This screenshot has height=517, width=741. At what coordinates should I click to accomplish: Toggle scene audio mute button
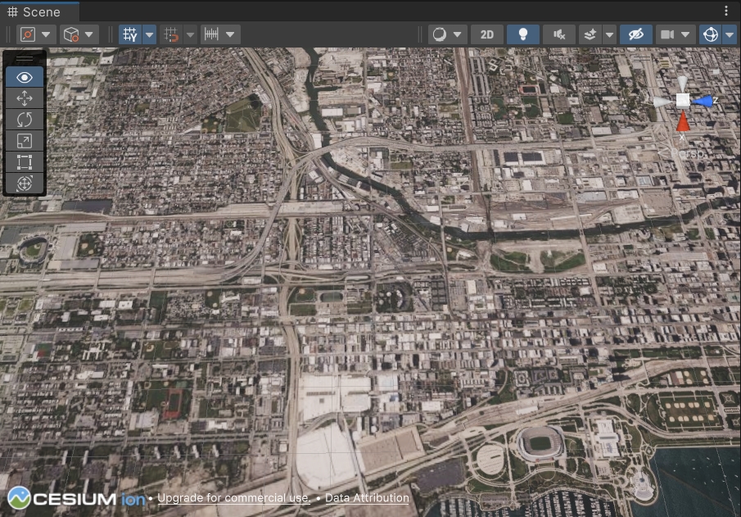coord(559,34)
